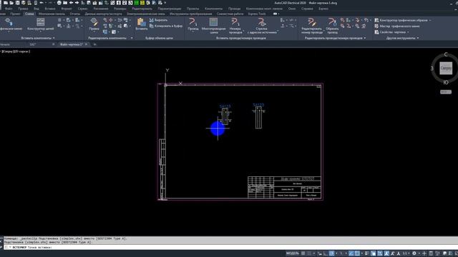Click the Ю south label on ViewCube compass
Screen dimensions: 458x257
(446, 83)
